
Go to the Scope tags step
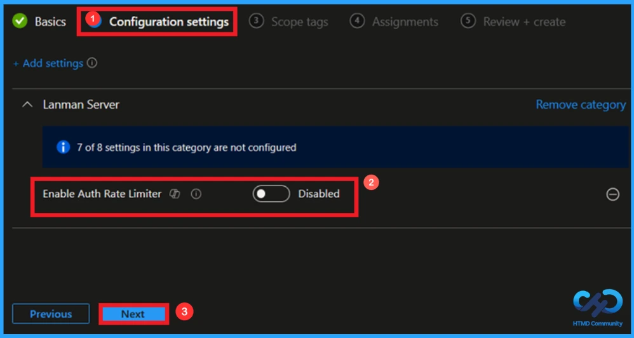click(x=299, y=22)
